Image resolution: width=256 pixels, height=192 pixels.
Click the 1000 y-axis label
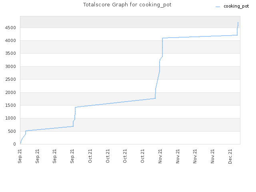point(10,118)
